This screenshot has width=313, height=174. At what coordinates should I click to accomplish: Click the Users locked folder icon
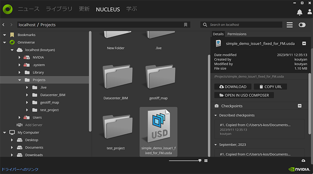[x=27, y=118]
